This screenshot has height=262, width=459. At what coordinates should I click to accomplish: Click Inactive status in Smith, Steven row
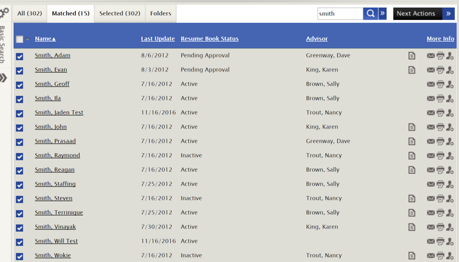tap(191, 198)
